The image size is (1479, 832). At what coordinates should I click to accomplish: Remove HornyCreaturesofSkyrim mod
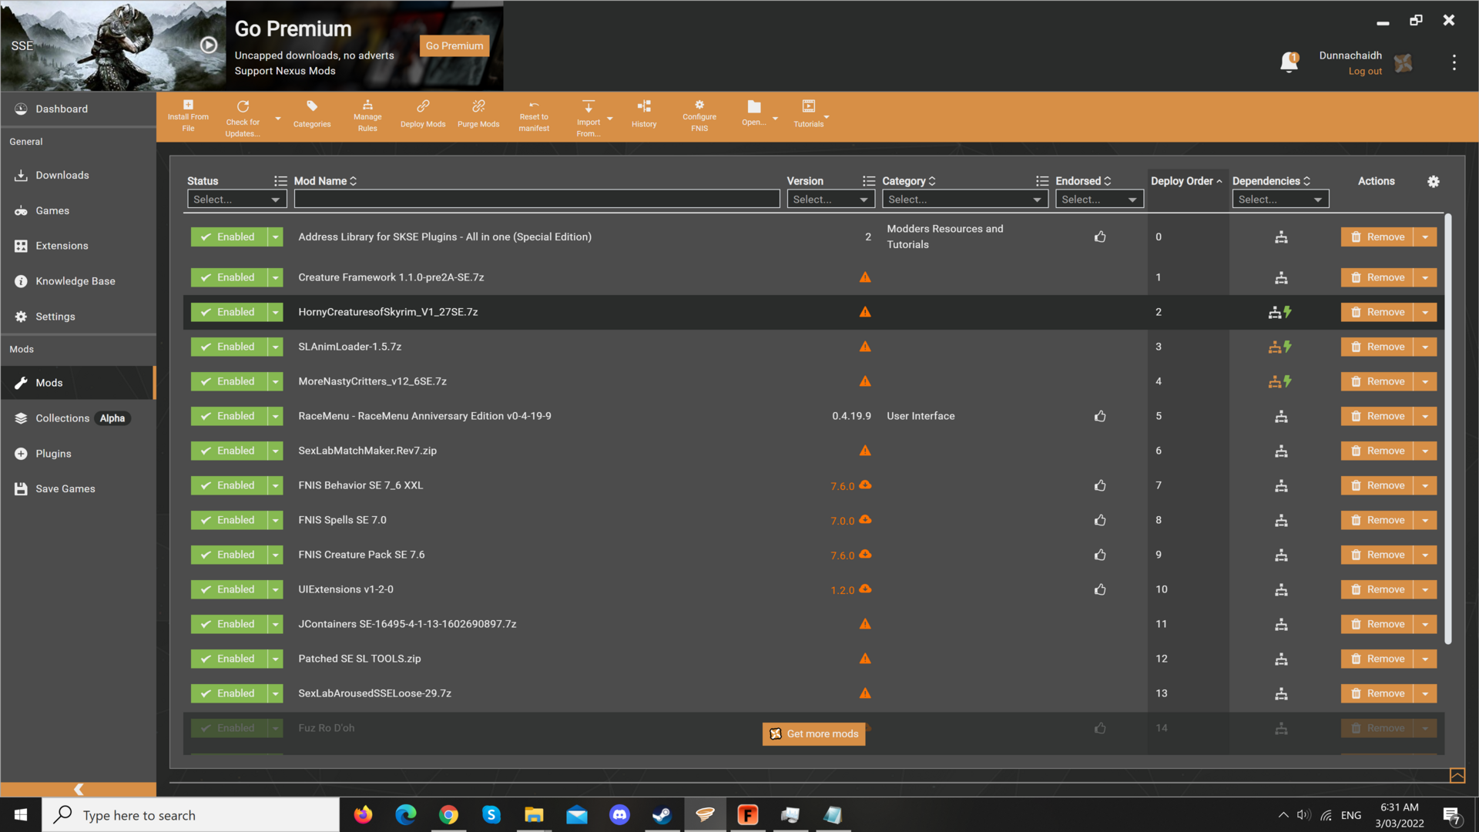click(x=1377, y=312)
